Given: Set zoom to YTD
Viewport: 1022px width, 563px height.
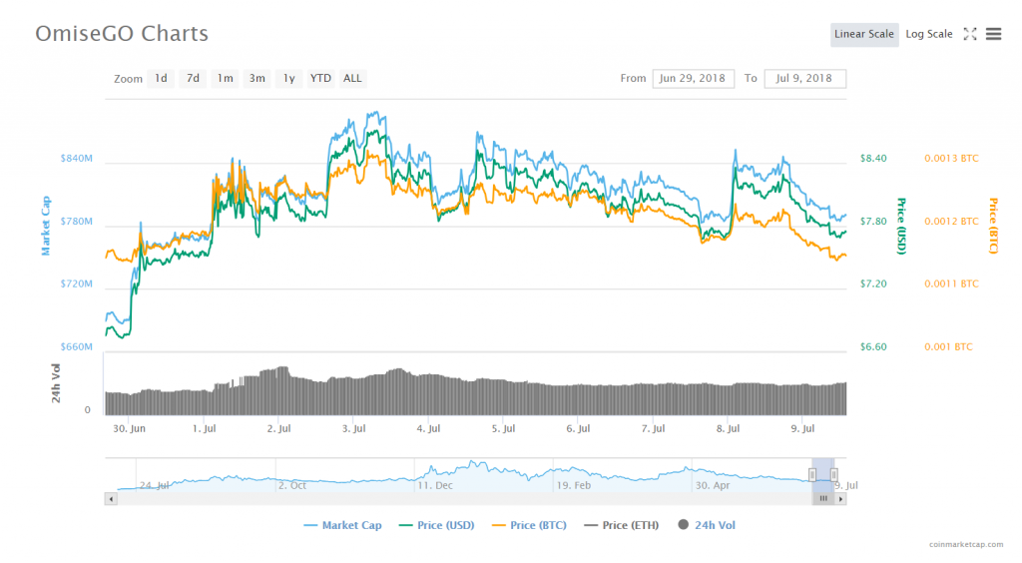Looking at the screenshot, I should pos(320,79).
